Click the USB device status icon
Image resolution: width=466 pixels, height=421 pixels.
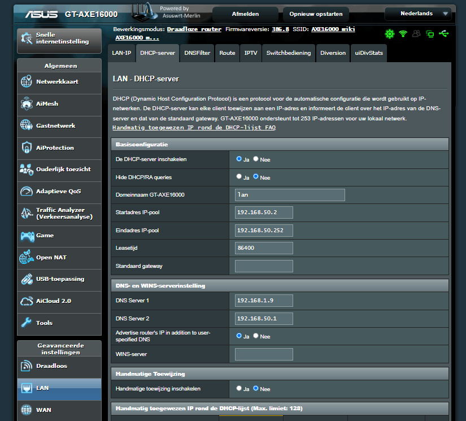[443, 34]
